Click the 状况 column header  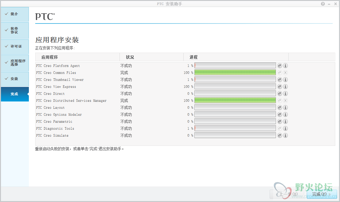[151, 57]
